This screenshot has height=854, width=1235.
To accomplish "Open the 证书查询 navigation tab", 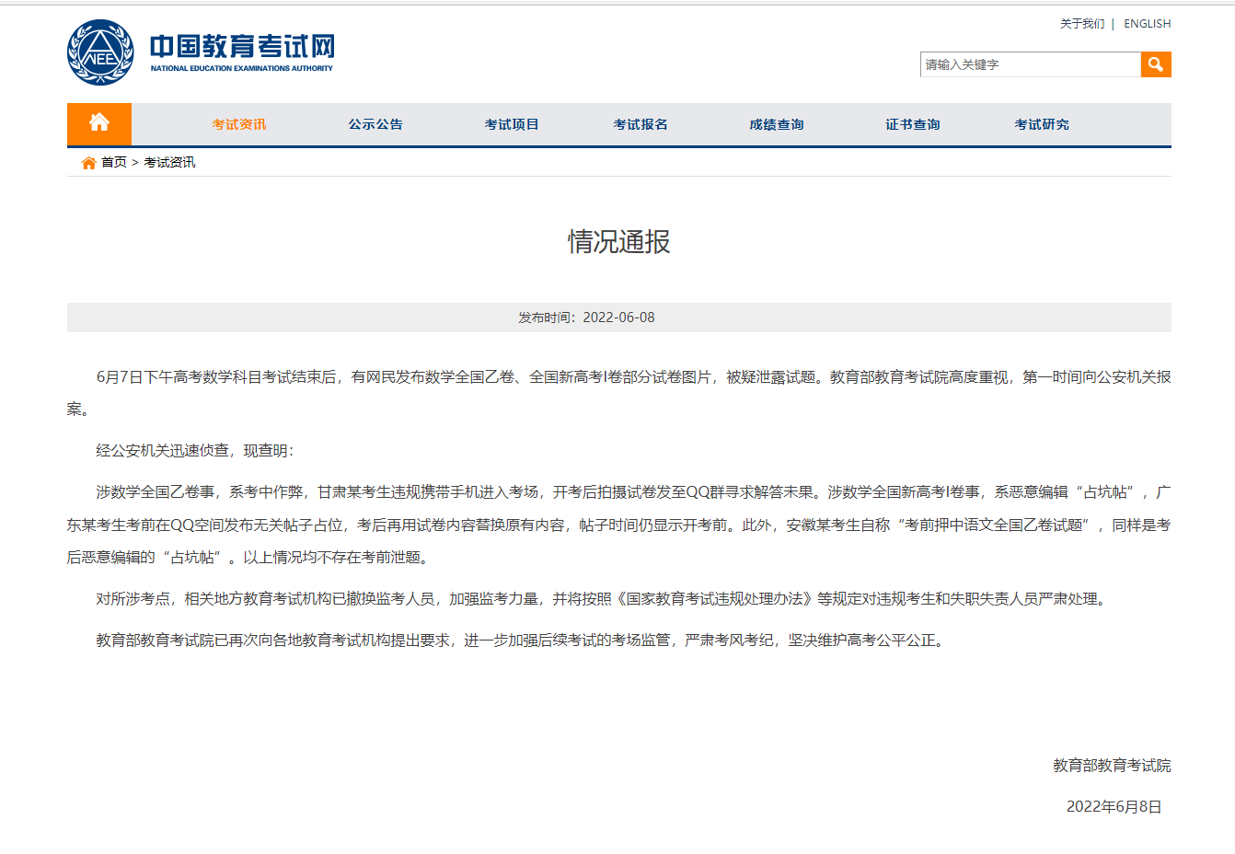I will click(913, 124).
